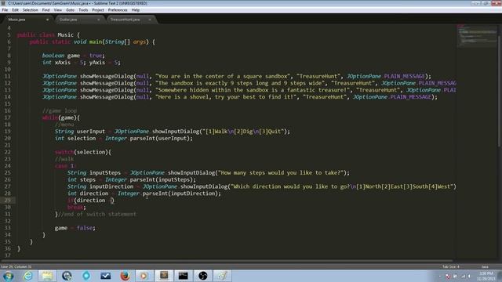Screen dimensions: 502x282
Task: Switch to the TreasureHunt.java tab
Action: pyautogui.click(x=129, y=20)
